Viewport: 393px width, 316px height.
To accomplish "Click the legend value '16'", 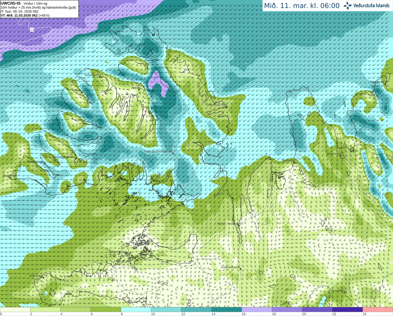I will pos(243,314).
